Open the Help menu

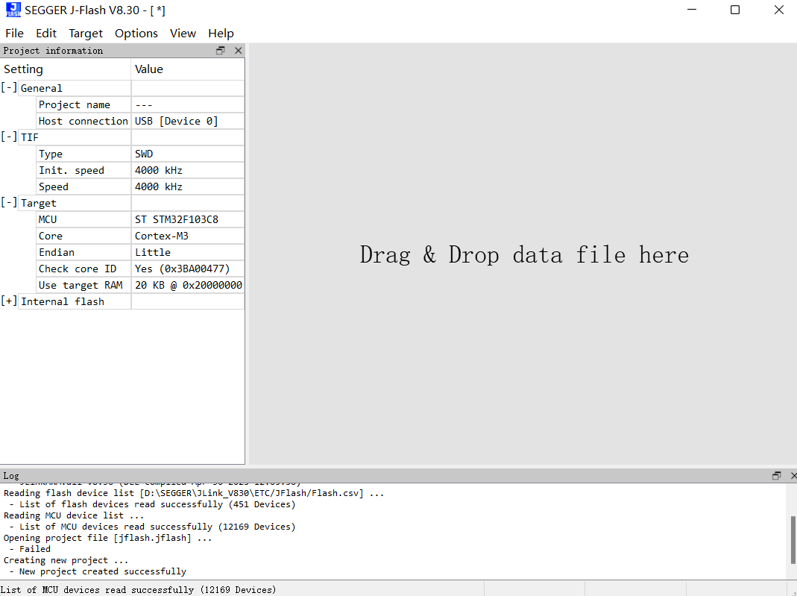pyautogui.click(x=221, y=33)
